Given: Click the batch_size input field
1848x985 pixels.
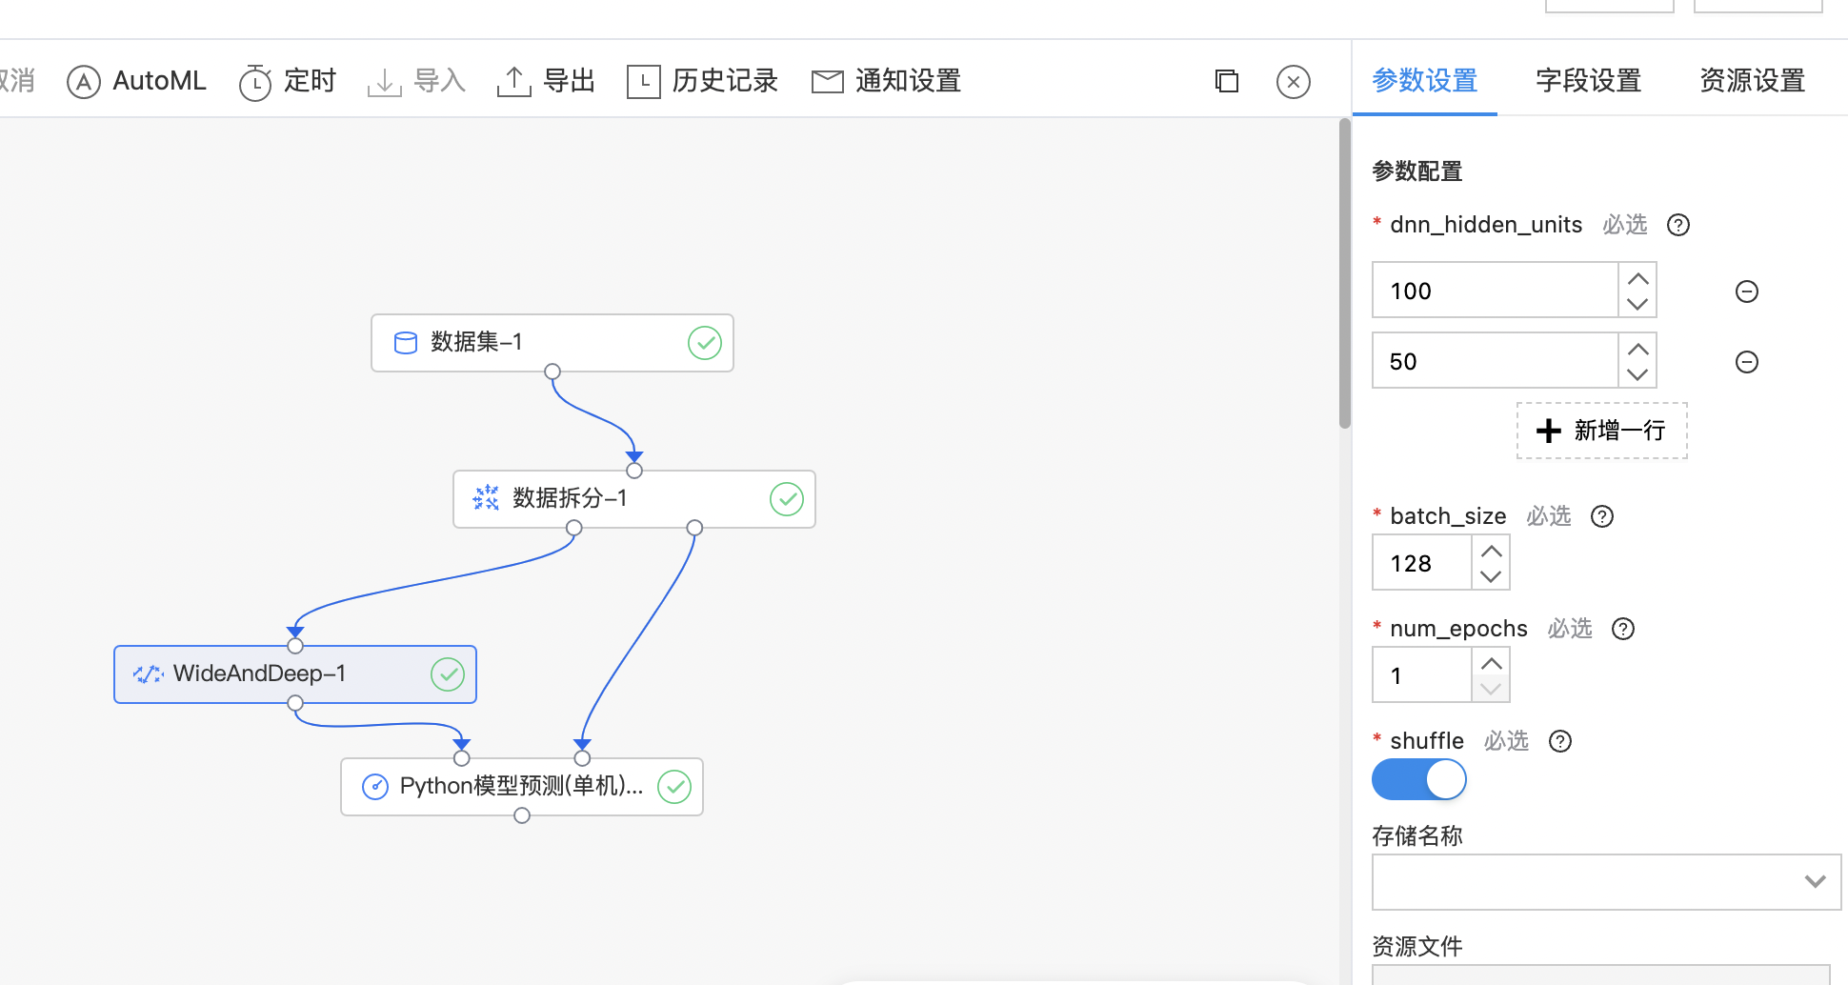Looking at the screenshot, I should pos(1421,563).
